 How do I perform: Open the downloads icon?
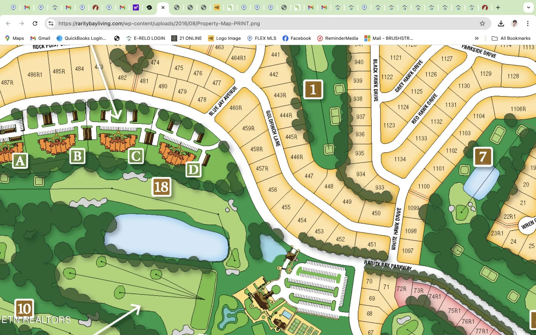(x=501, y=24)
